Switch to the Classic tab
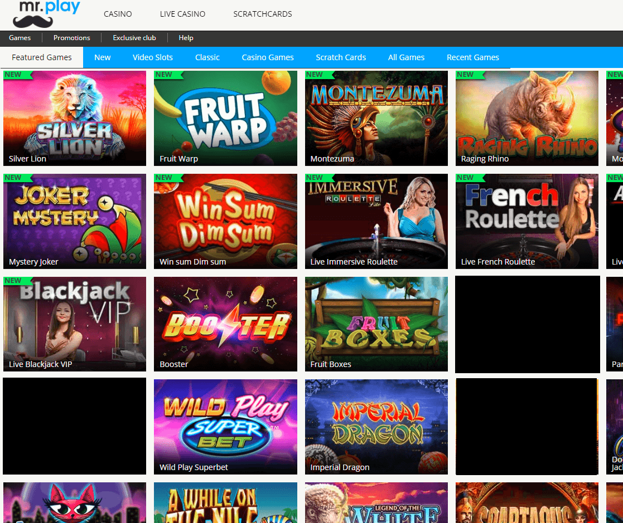The height and width of the screenshot is (523, 623). pyautogui.click(x=207, y=57)
